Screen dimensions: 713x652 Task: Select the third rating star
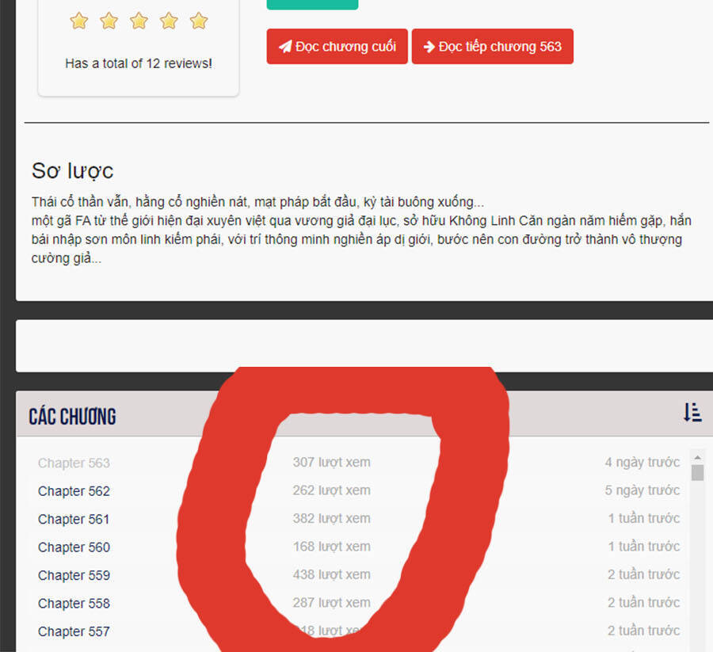click(x=139, y=21)
